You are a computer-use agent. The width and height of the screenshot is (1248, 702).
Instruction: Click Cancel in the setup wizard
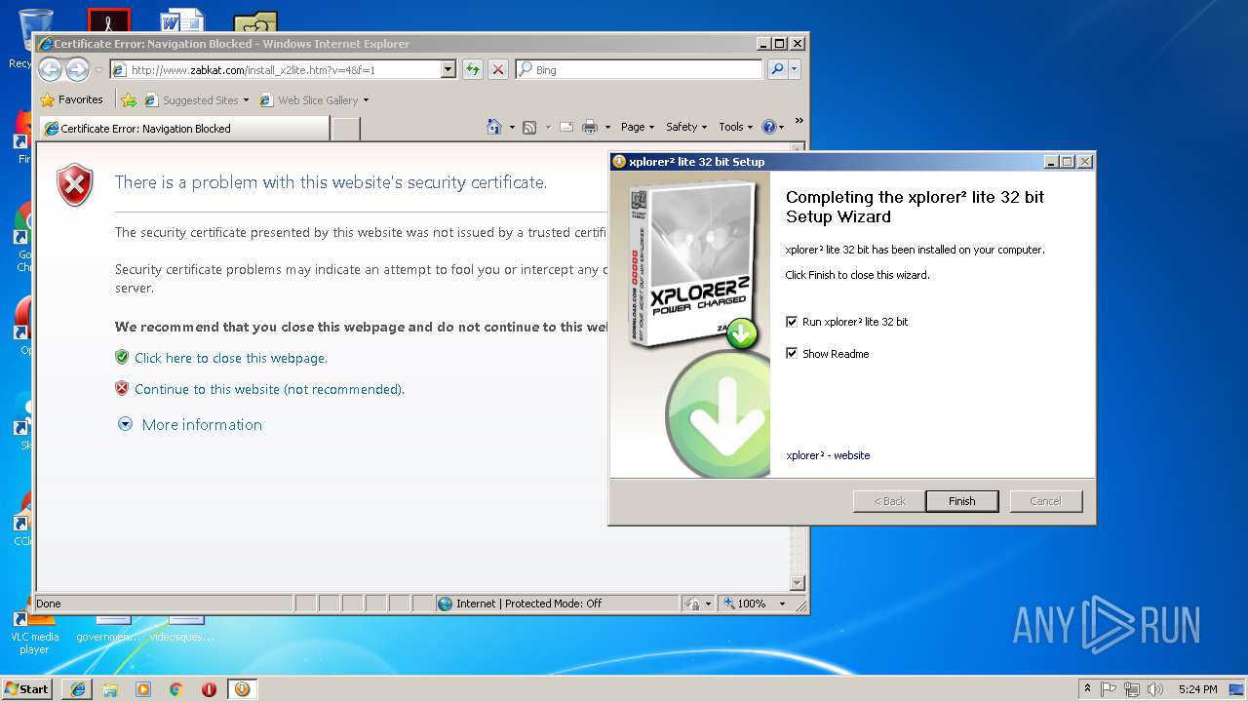[x=1045, y=501]
